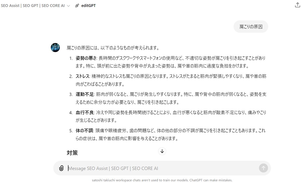Viewport: 302px width, 183px height.
Task: Click the workspace chats disclaimer text
Action: click(162, 180)
